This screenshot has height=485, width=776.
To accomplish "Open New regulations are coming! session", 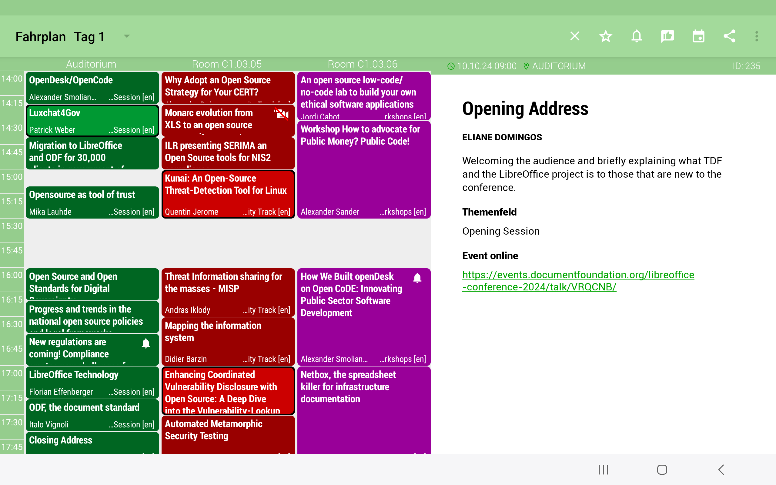I will [x=92, y=350].
